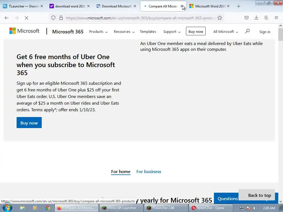Screen dimensions: 283x212
Task: Open tracking protection shield icon
Action: [53, 18]
